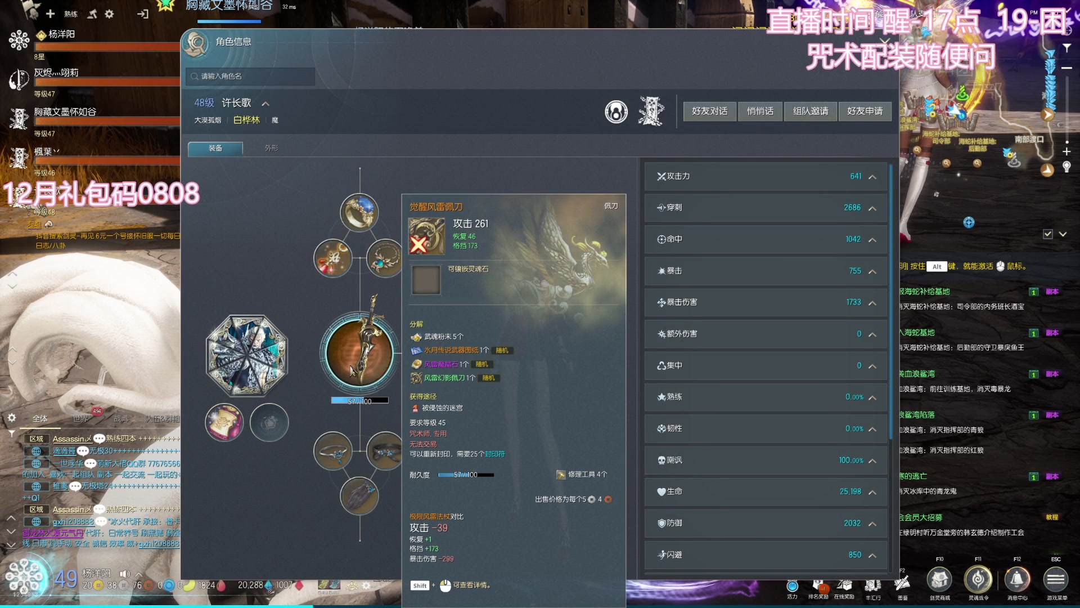Click the 好友对话 button
Screen dimensions: 1080x608
click(709, 111)
